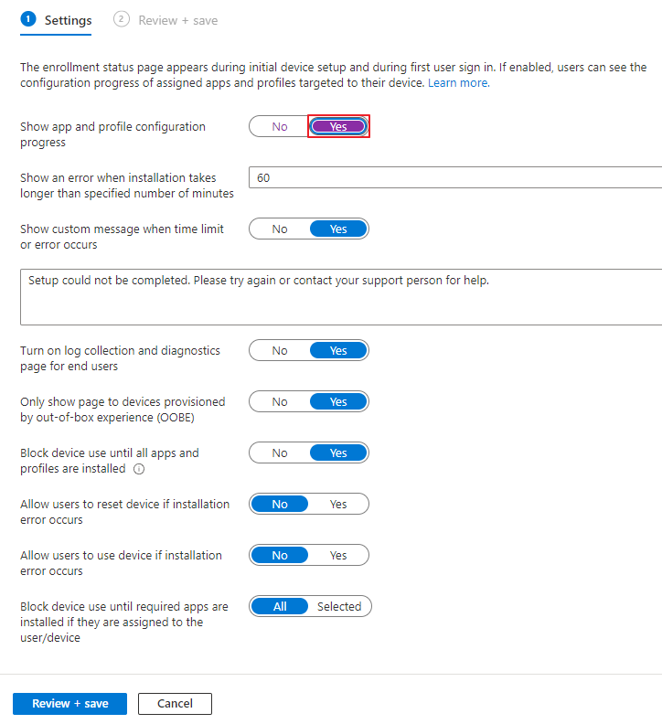Set Show app and profile configuration progress to No
This screenshot has height=724, width=662.
280,126
